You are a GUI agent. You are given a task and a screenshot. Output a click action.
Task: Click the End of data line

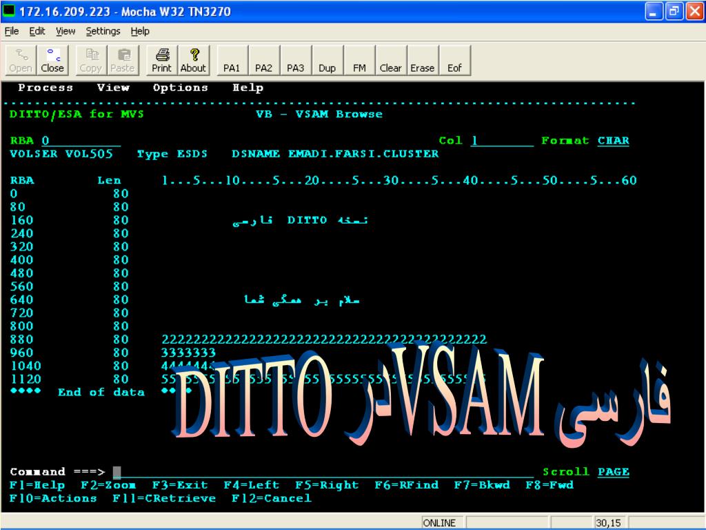click(101, 392)
